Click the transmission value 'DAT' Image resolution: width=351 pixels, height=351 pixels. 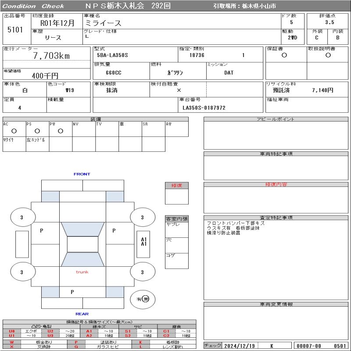pos(229,72)
